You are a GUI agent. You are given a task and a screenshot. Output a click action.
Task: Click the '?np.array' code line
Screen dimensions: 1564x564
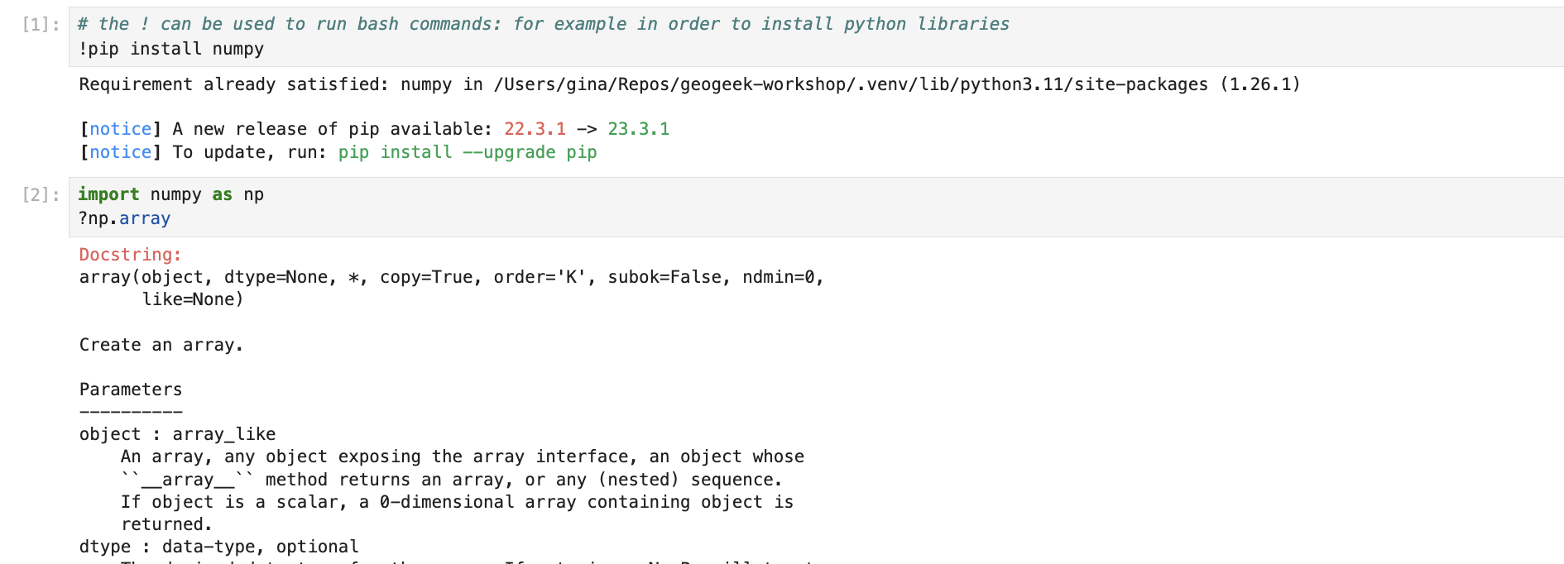(125, 219)
